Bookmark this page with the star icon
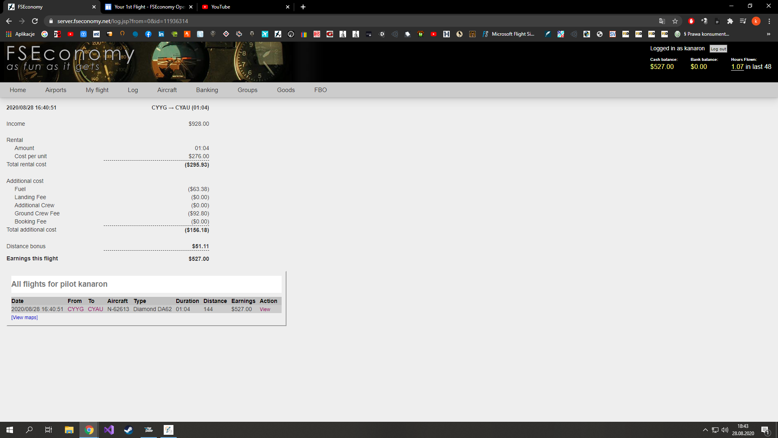Image resolution: width=778 pixels, height=438 pixels. [675, 21]
